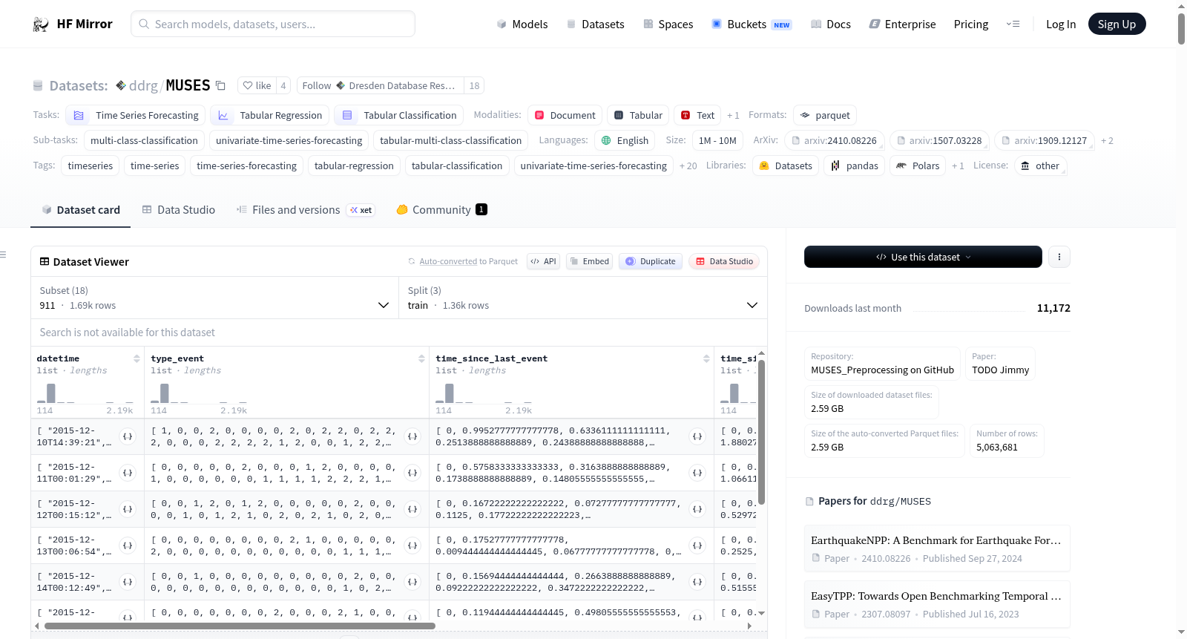Screen dimensions: 1187x639
Task: Show the 20 additional tags
Action: click(688, 166)
